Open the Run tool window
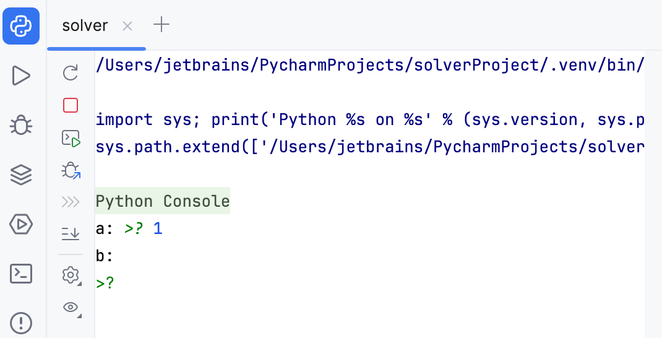The image size is (662, 338). pyautogui.click(x=21, y=76)
